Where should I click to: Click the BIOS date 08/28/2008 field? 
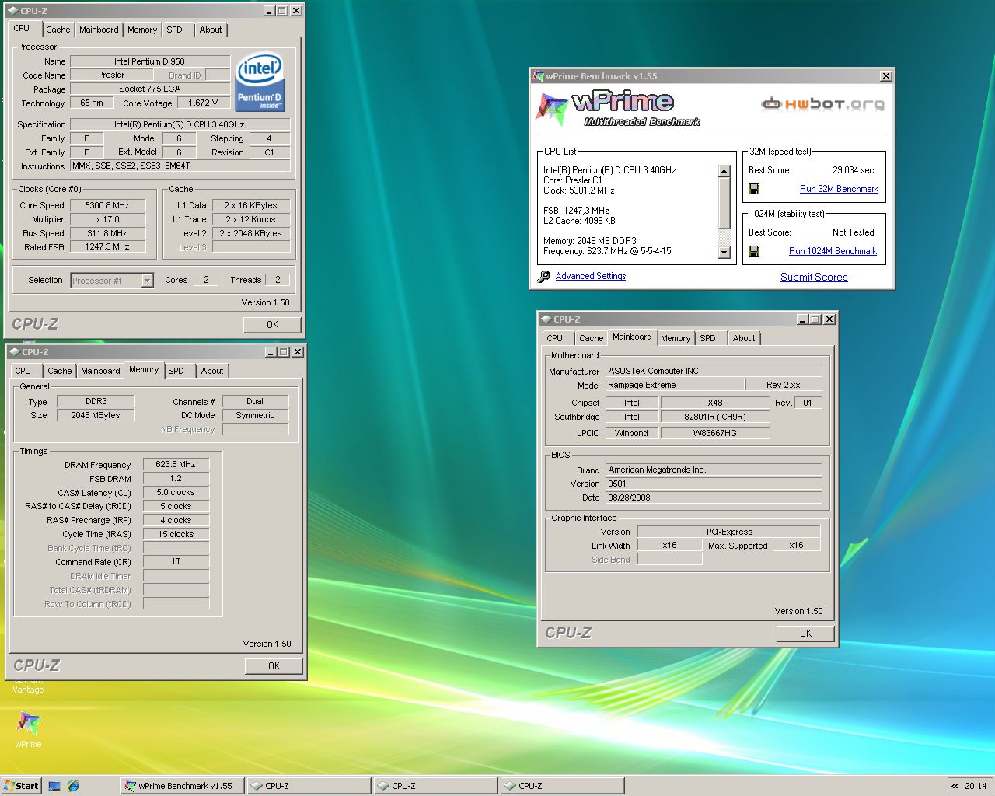click(x=714, y=497)
